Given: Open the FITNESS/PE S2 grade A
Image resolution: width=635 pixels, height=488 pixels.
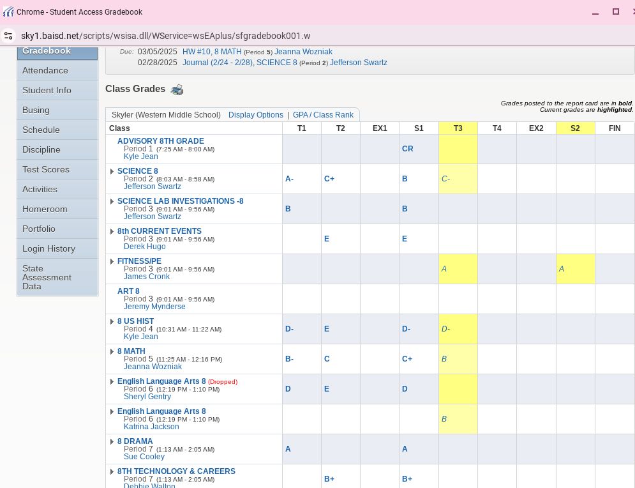Looking at the screenshot, I should (561, 269).
